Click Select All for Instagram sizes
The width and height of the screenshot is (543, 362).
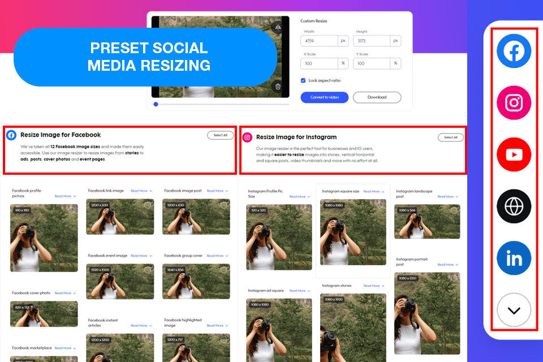451,137
